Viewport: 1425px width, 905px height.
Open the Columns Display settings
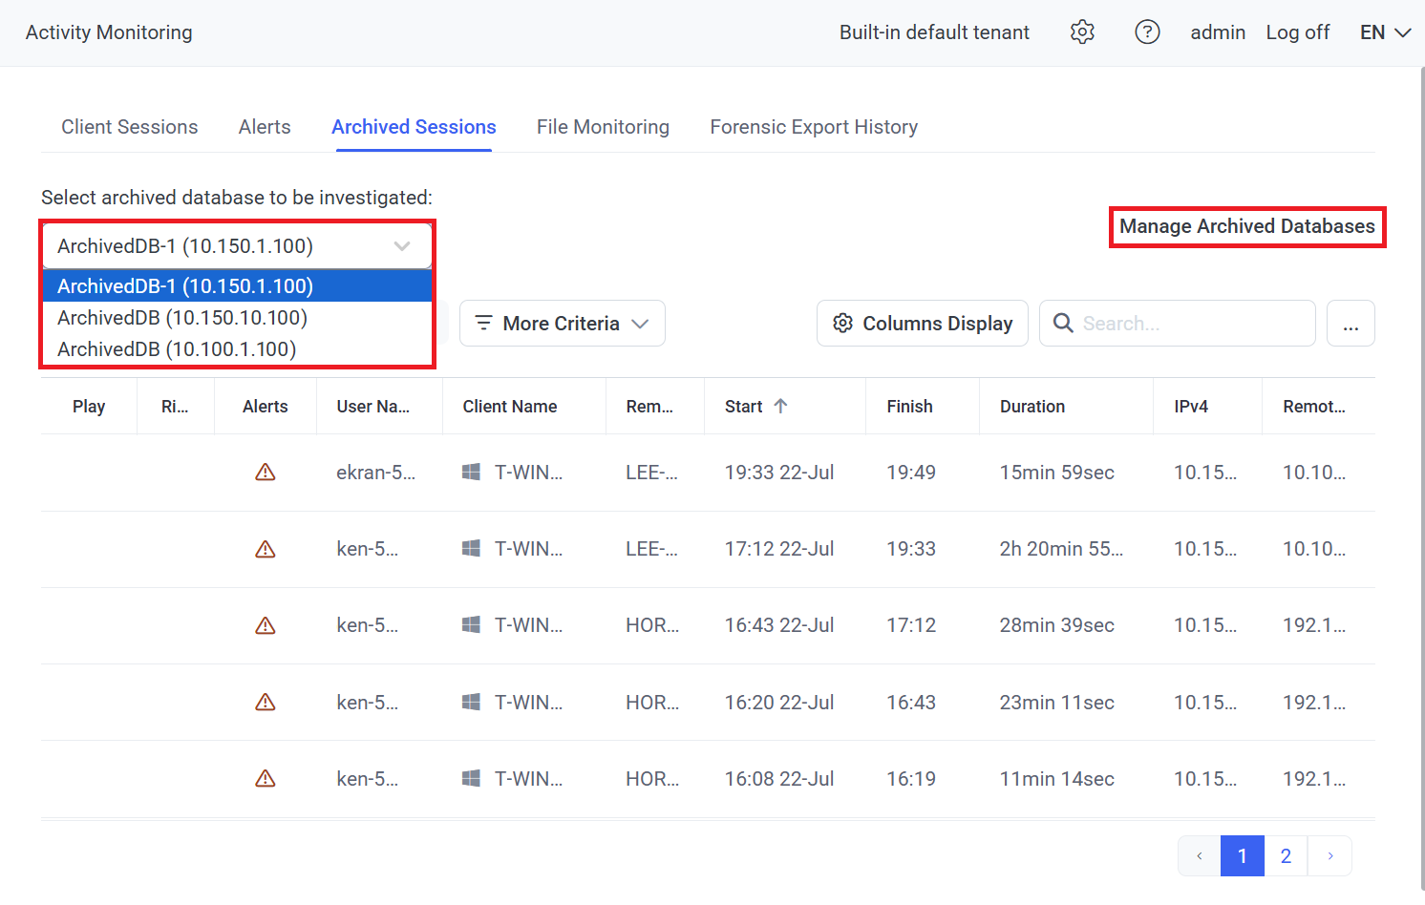coord(922,324)
